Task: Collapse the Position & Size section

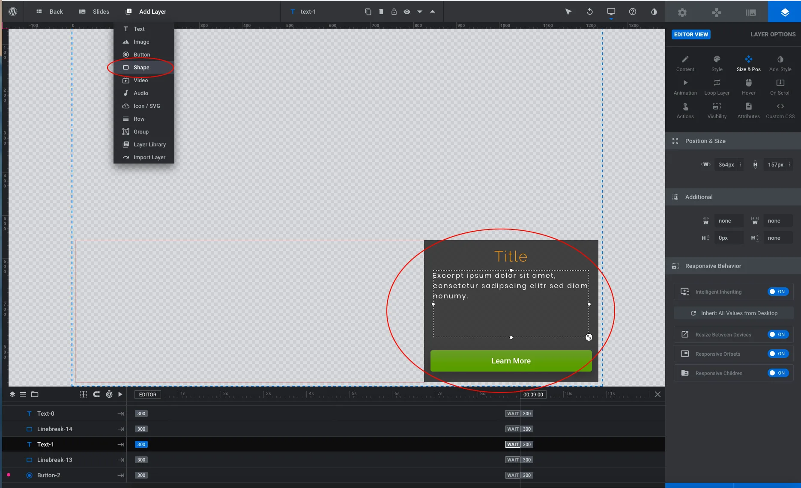Action: (733, 141)
